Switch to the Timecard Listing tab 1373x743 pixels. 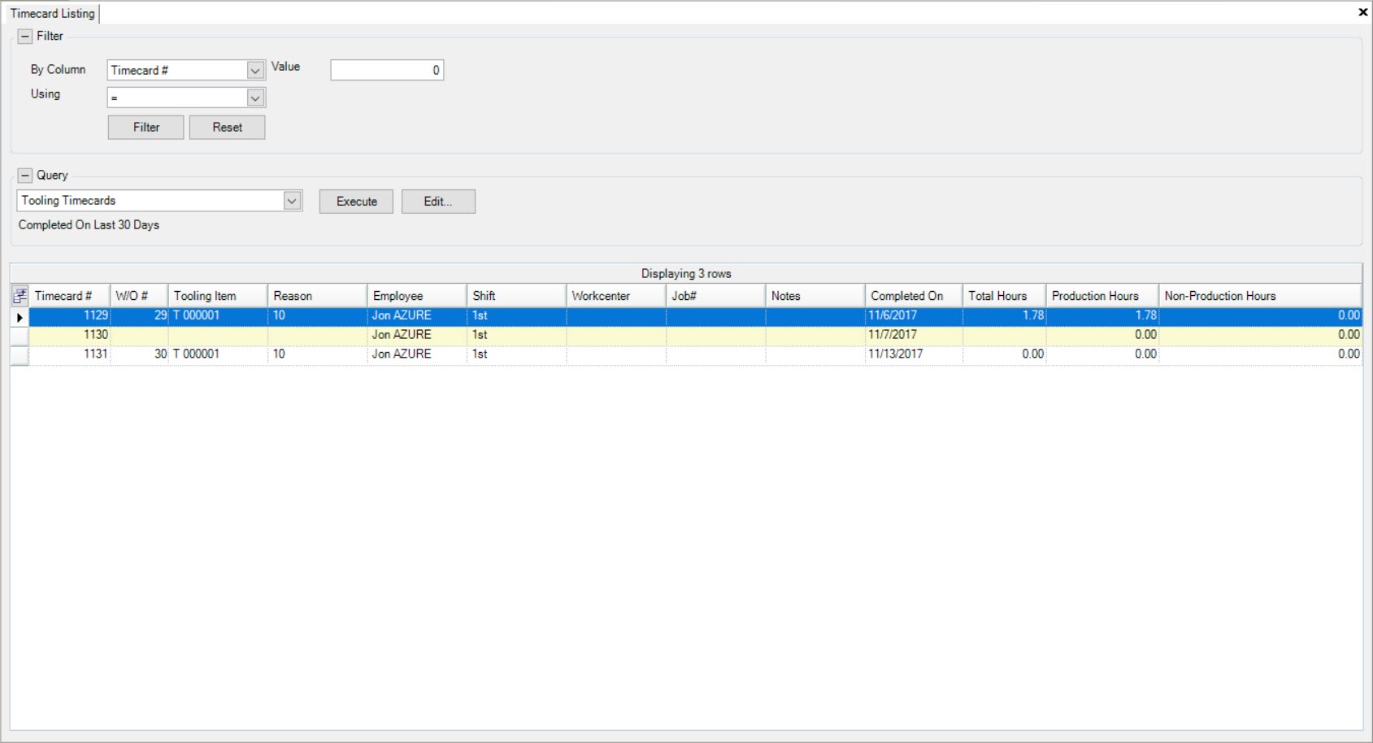click(53, 13)
